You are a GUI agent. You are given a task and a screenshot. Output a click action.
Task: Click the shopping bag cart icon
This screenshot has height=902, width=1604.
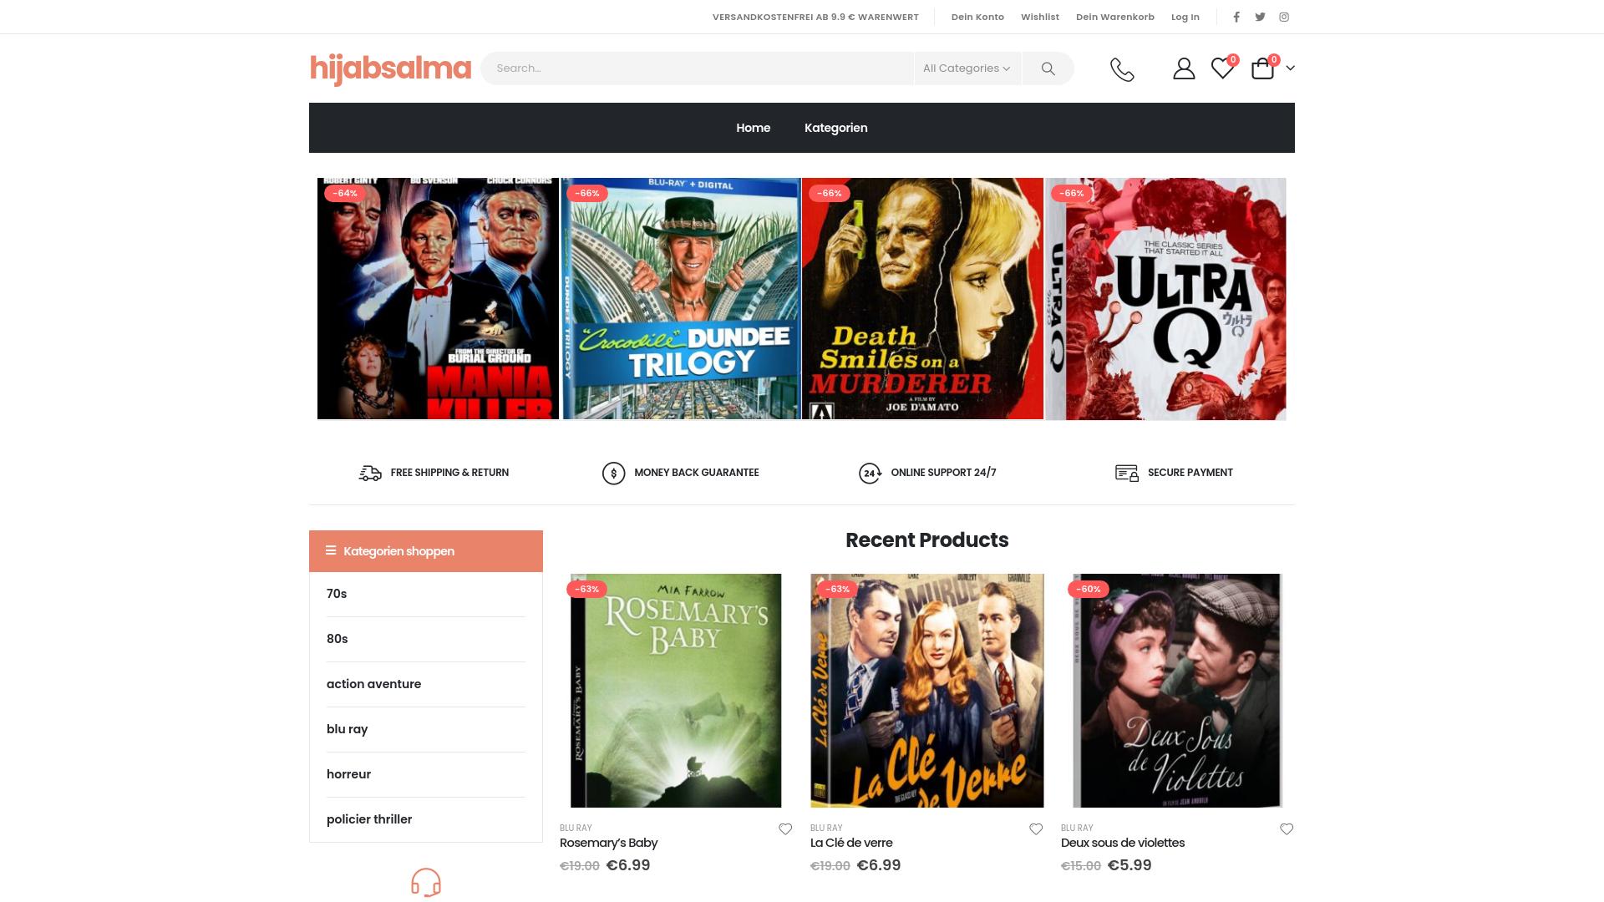pyautogui.click(x=1262, y=68)
